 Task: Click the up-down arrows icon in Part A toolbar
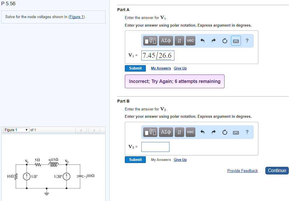pyautogui.click(x=179, y=41)
